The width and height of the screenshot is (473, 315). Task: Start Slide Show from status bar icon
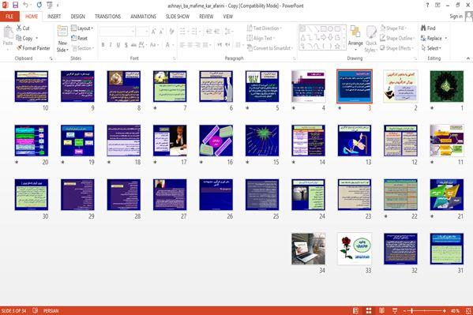[x=395, y=310]
